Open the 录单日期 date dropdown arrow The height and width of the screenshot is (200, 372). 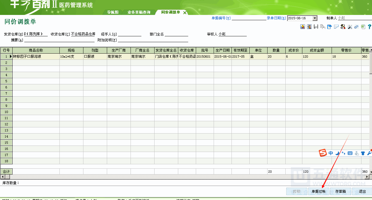click(x=315, y=18)
